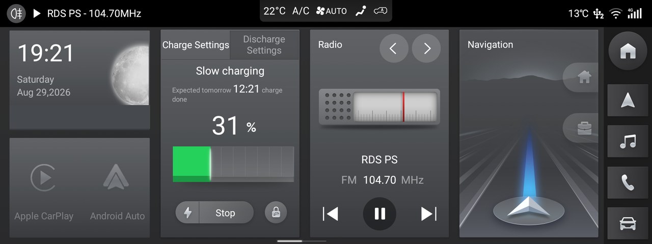Tap the fan AUTO mode icon
This screenshot has height=244, width=652.
tap(331, 11)
